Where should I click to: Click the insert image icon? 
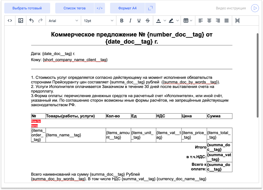pos(21,21)
